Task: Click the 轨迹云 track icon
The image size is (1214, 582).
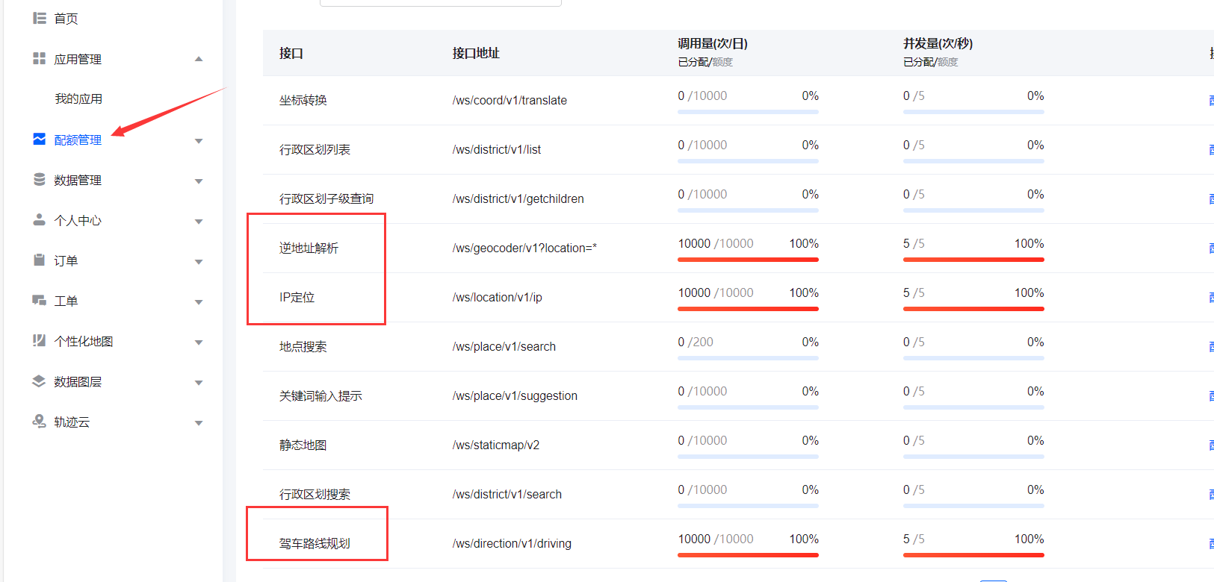Action: coord(40,421)
